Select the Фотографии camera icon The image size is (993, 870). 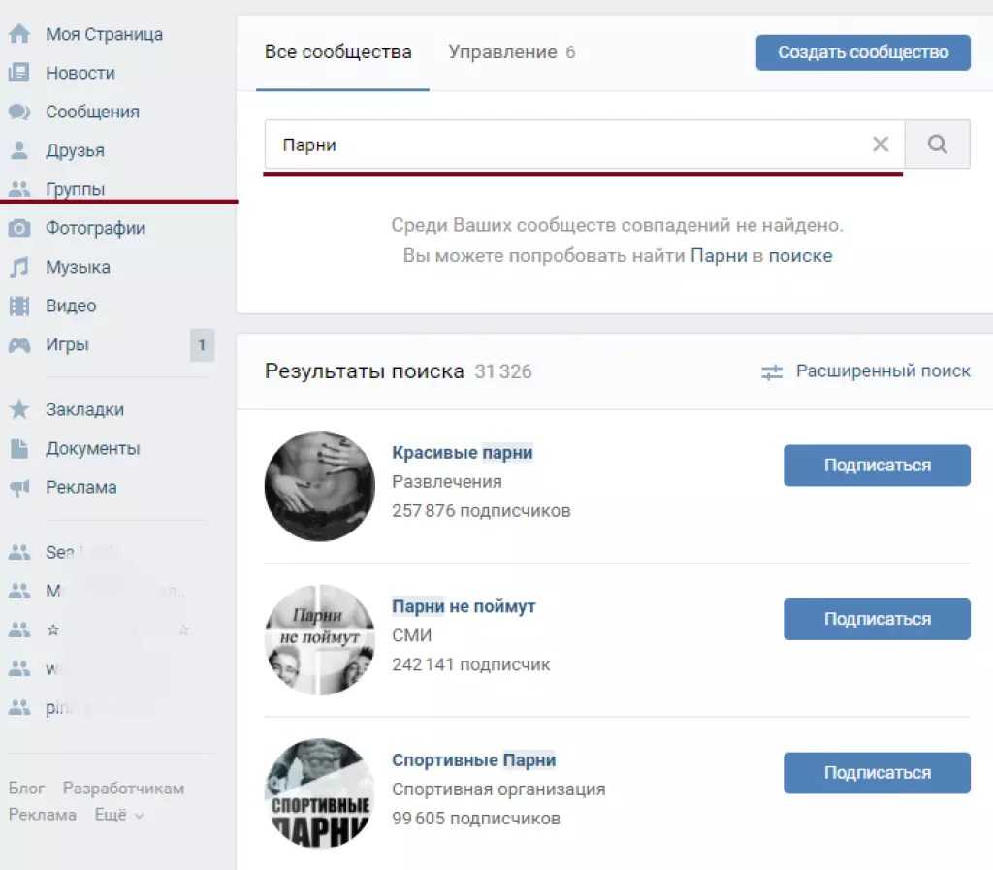(x=18, y=228)
